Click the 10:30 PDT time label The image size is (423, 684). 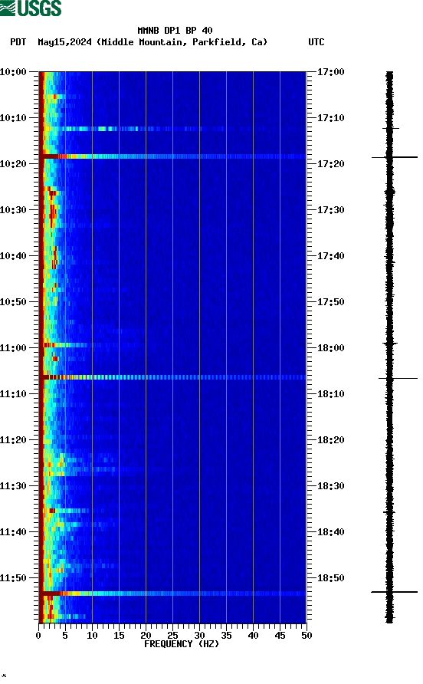13,210
